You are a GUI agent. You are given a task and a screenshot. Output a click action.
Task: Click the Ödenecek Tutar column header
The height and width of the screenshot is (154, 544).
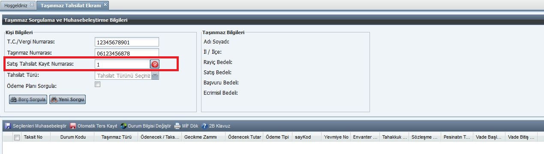tap(244, 137)
